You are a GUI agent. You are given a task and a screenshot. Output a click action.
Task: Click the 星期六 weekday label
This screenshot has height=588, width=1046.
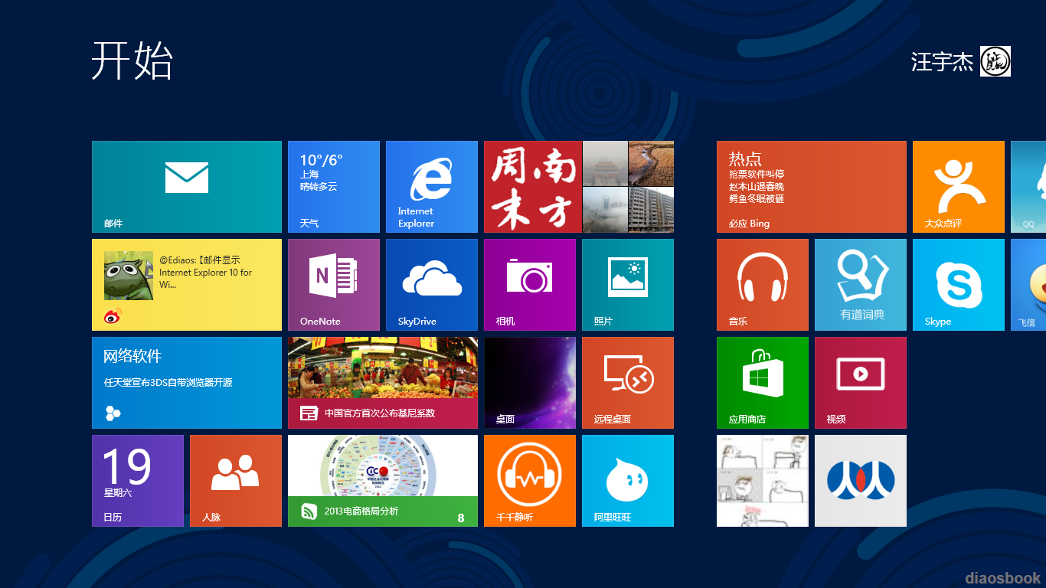[x=118, y=493]
